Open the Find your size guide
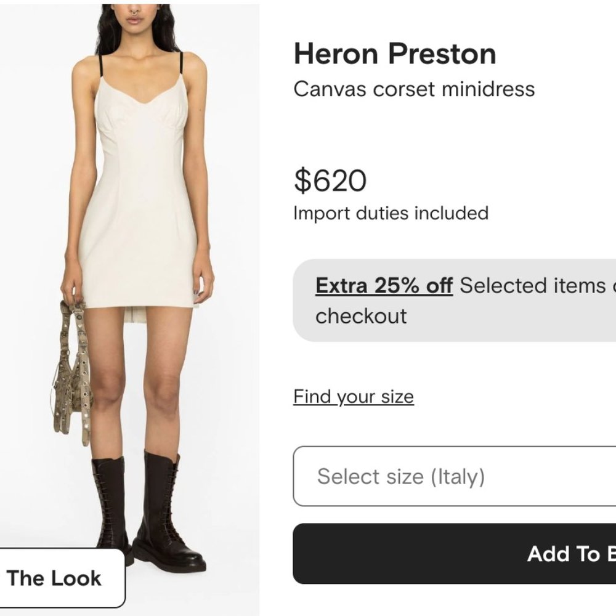 [x=354, y=397]
